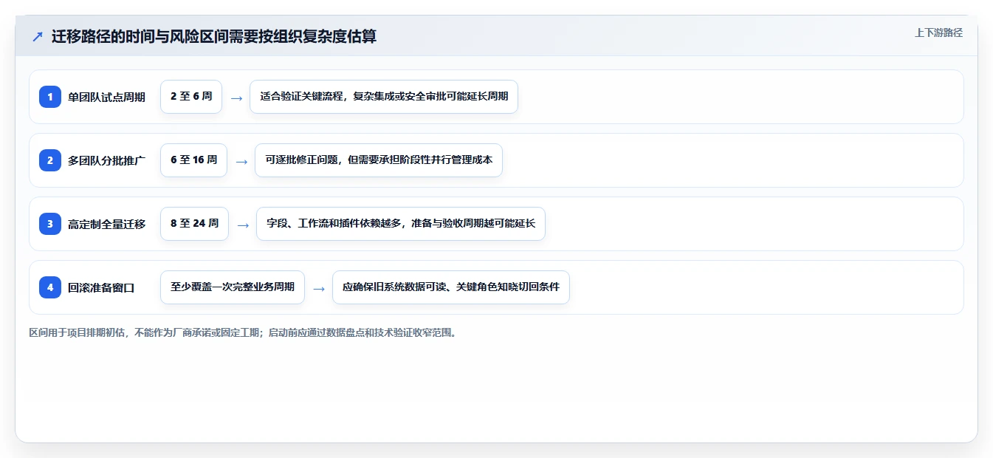Click the number 1 badge for 单团队试点周期

(50, 97)
